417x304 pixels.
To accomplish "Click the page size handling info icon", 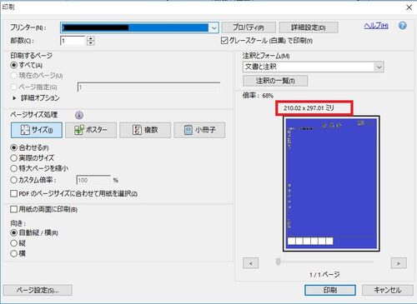I will click(79, 115).
